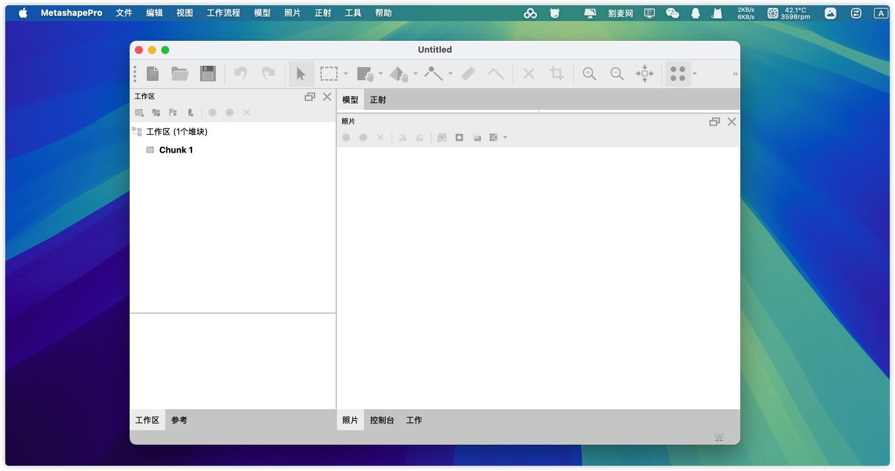Open the rectangle selection tool dropdown arrow

click(346, 74)
